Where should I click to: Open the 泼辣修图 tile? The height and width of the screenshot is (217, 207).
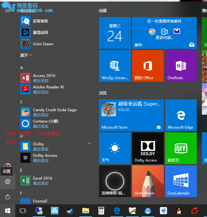coord(115,181)
